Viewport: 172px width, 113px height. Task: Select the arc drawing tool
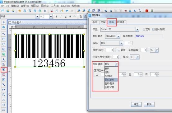[4, 90]
